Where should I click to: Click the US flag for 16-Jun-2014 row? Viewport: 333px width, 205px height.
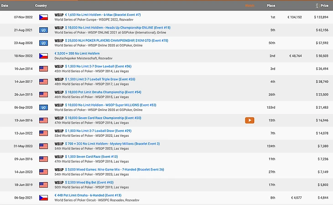pos(43,69)
